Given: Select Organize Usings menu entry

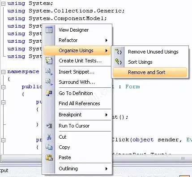Looking at the screenshot, I should 77,50.
